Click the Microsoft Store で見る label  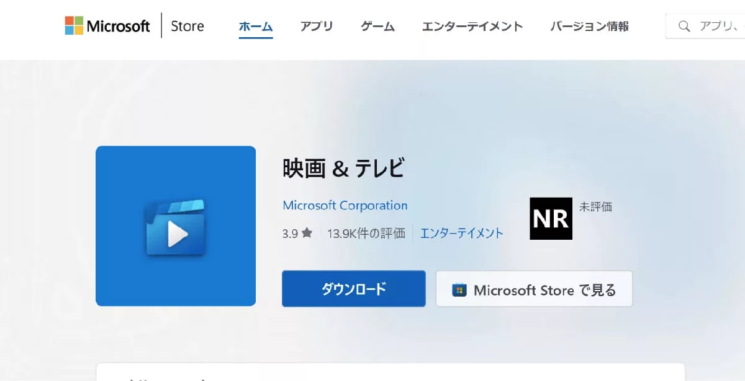544,290
